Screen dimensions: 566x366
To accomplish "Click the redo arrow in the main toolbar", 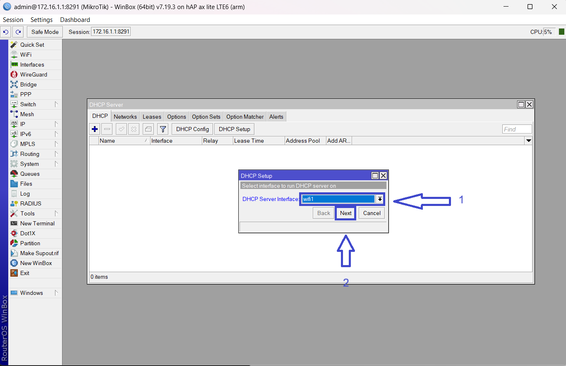I will click(x=18, y=32).
